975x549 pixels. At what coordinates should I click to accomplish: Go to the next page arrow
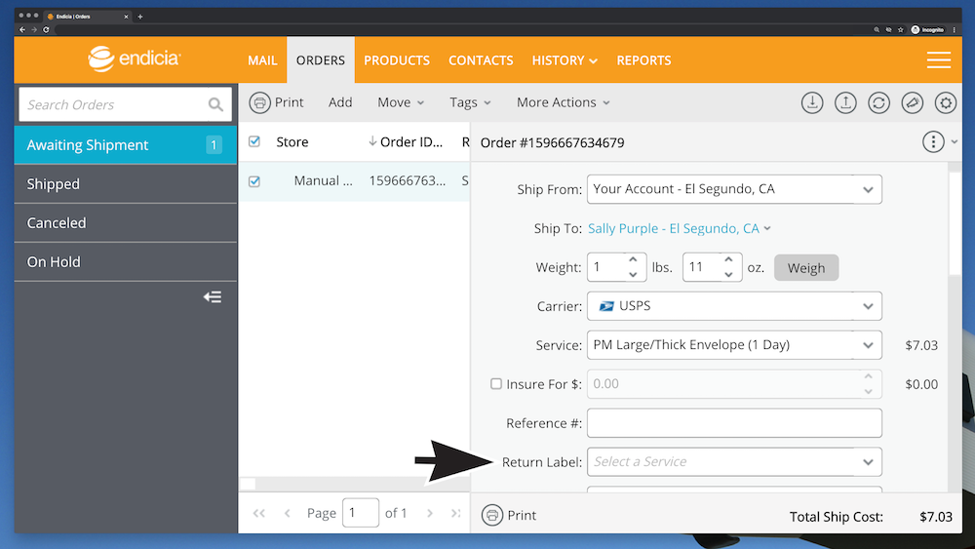click(x=430, y=513)
